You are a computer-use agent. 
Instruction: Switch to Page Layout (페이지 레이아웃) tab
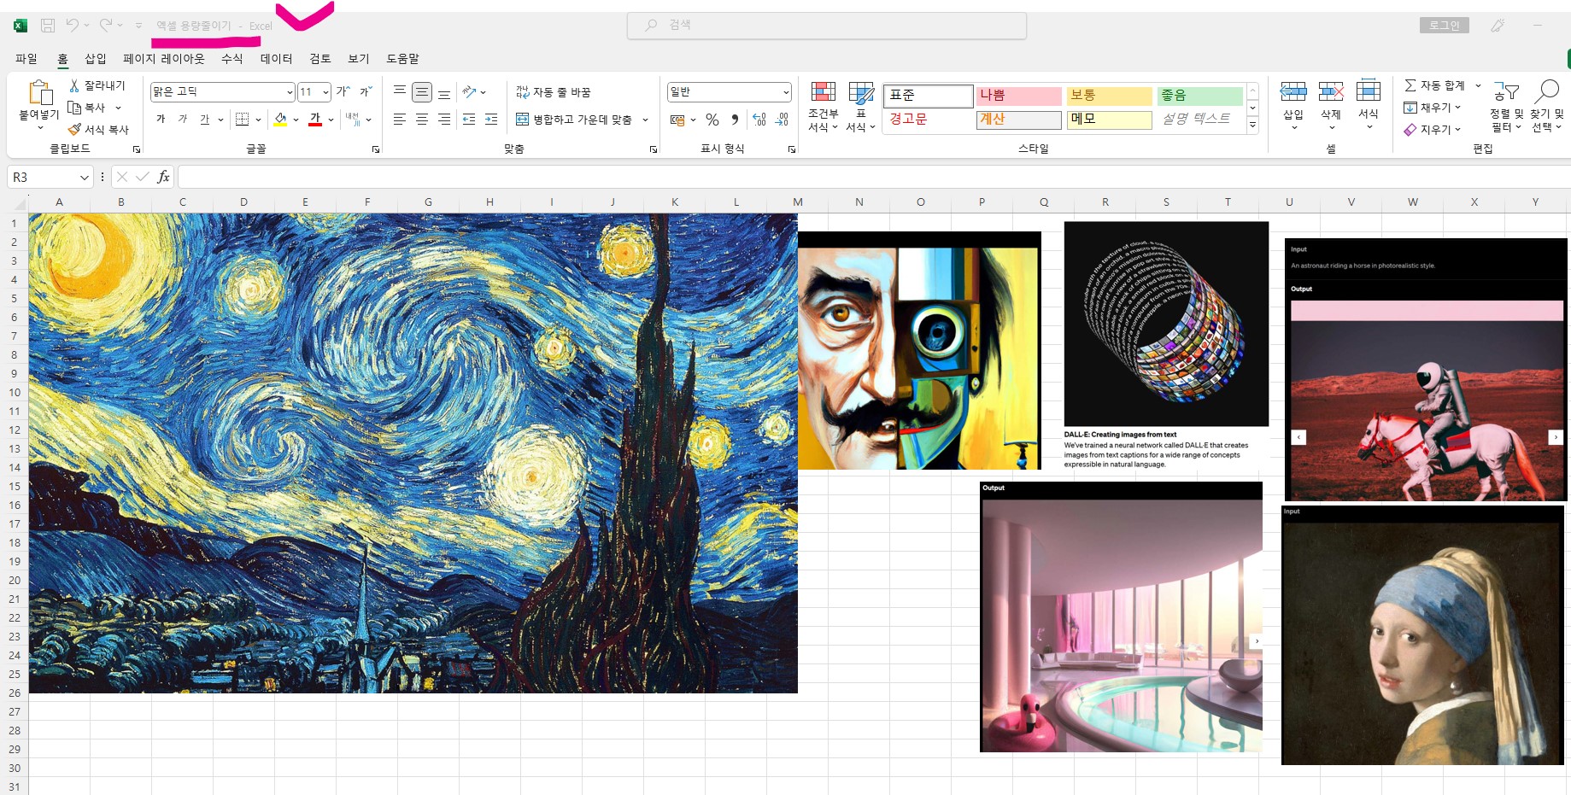pyautogui.click(x=164, y=58)
